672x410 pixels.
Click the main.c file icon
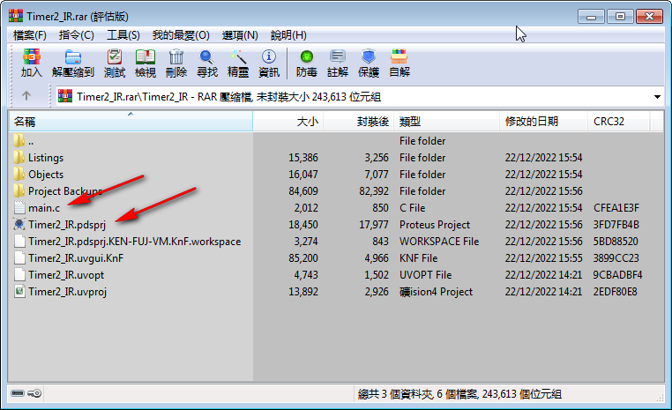(19, 207)
